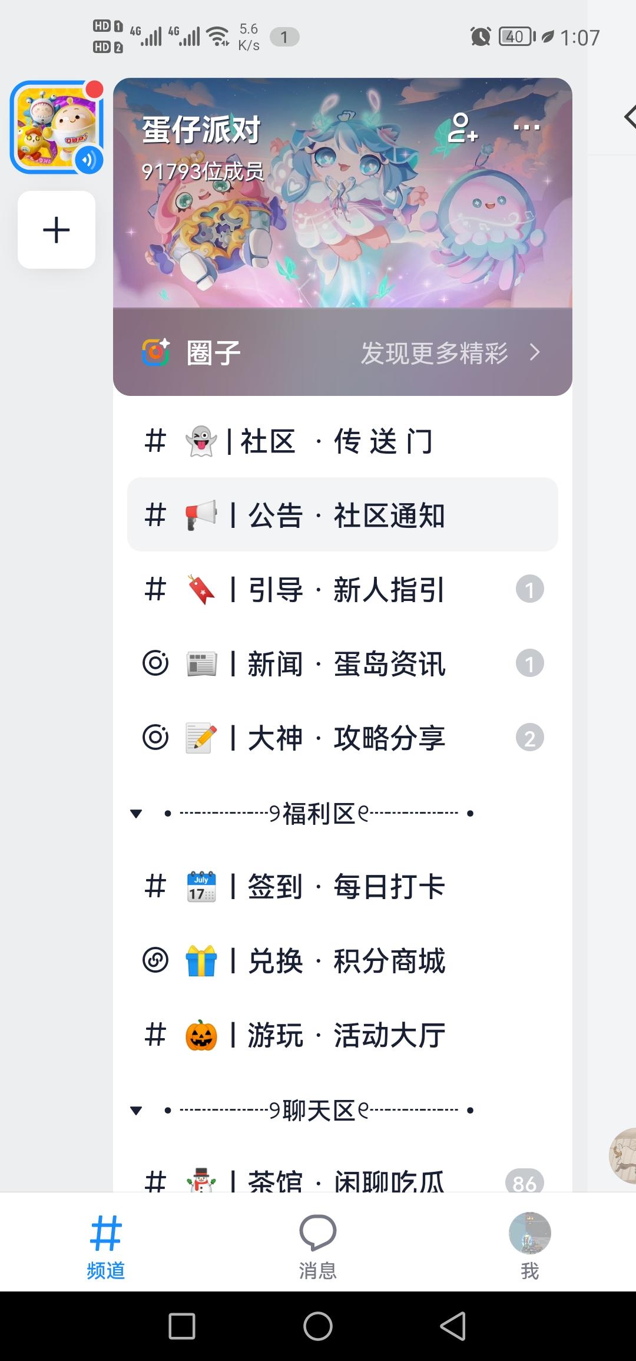Screen dimensions: 636x1361
Task: Tap the plus button to add server
Action: tap(57, 230)
